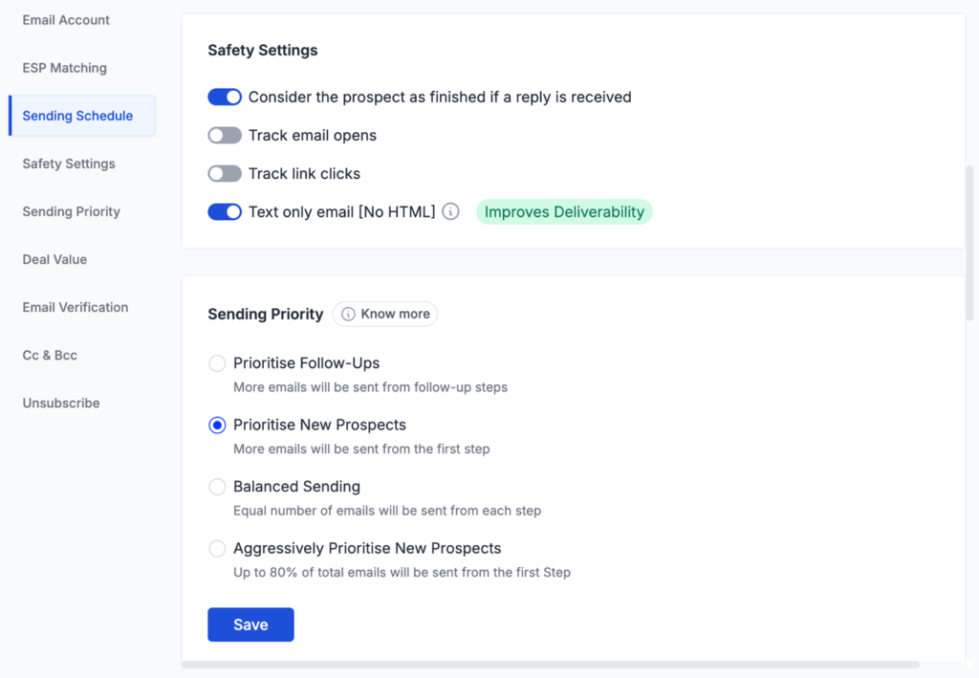Pick Aggressively Prioritise New Prospects
This screenshot has width=979, height=678.
click(x=218, y=549)
